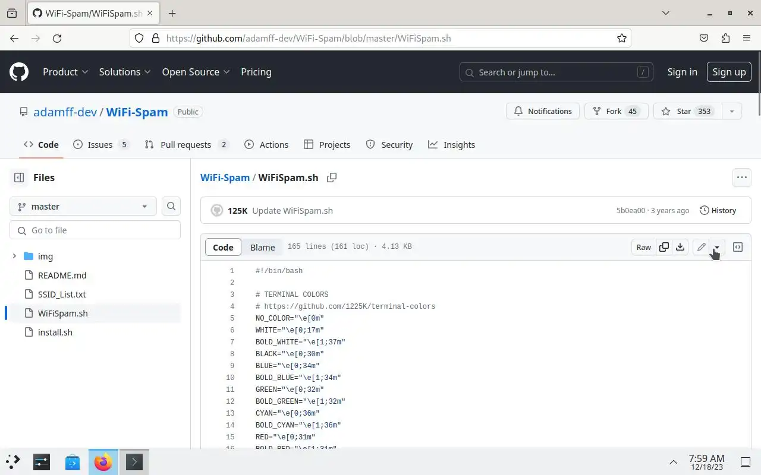Image resolution: width=761 pixels, height=475 pixels.
Task: Open the Raw file view
Action: (643, 247)
